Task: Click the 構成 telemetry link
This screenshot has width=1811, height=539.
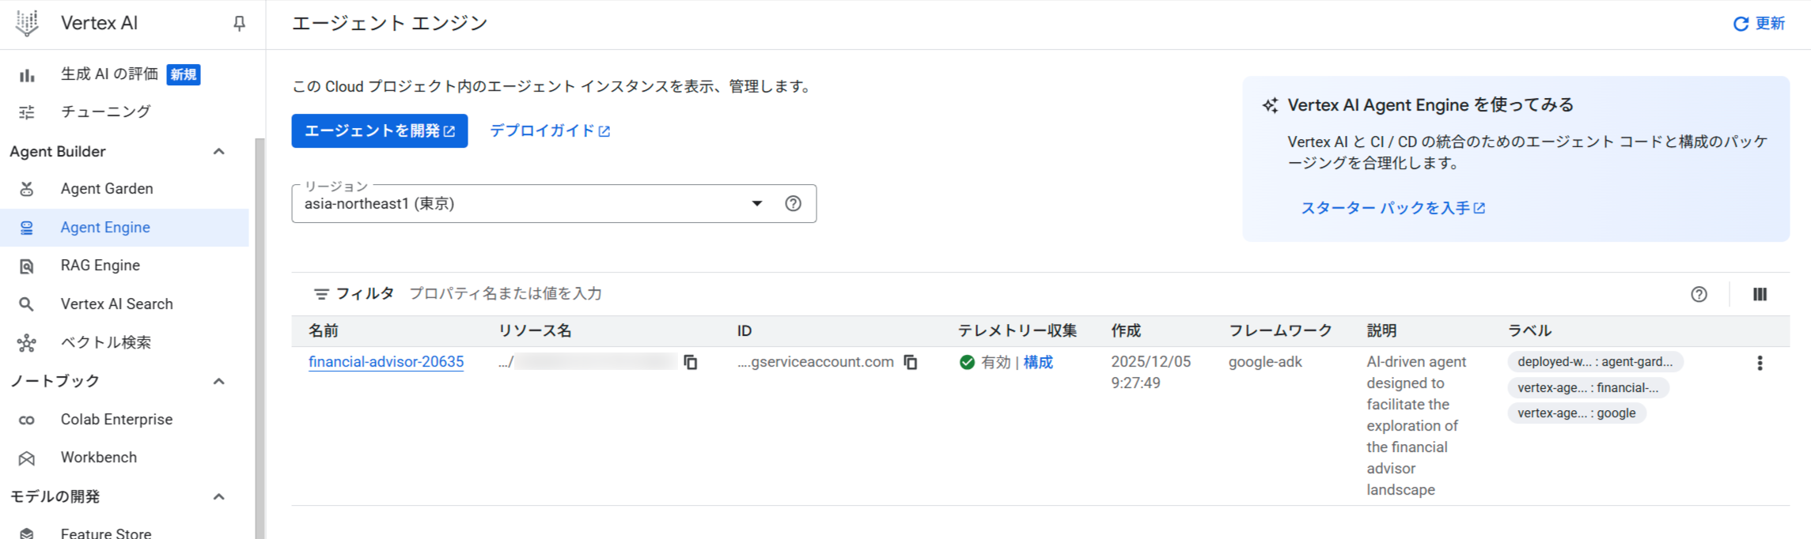Action: pyautogui.click(x=1038, y=363)
